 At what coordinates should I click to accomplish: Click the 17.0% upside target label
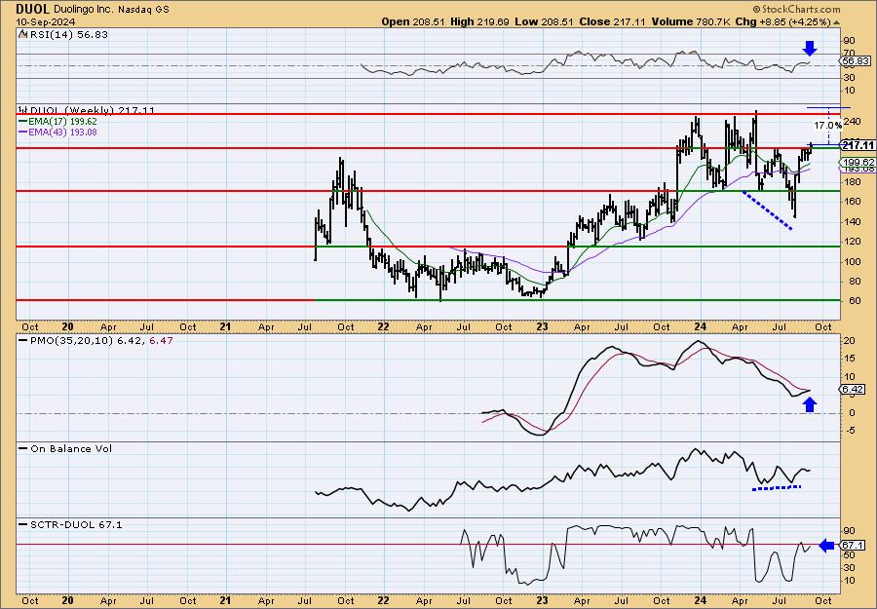click(826, 125)
